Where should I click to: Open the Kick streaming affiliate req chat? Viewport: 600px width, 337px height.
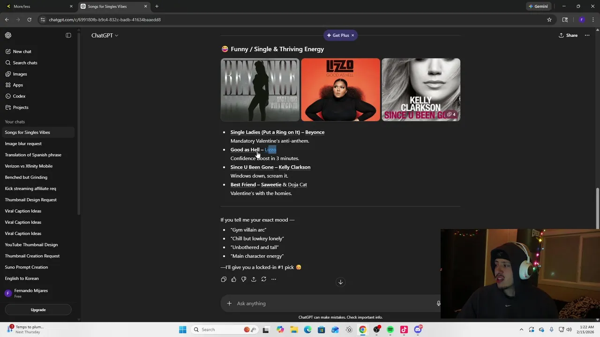[37, 189]
